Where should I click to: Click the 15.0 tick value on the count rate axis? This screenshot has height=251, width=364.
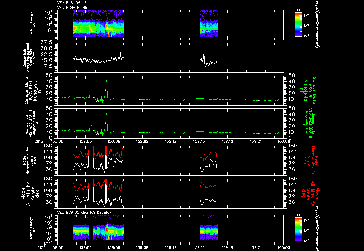(47, 60)
